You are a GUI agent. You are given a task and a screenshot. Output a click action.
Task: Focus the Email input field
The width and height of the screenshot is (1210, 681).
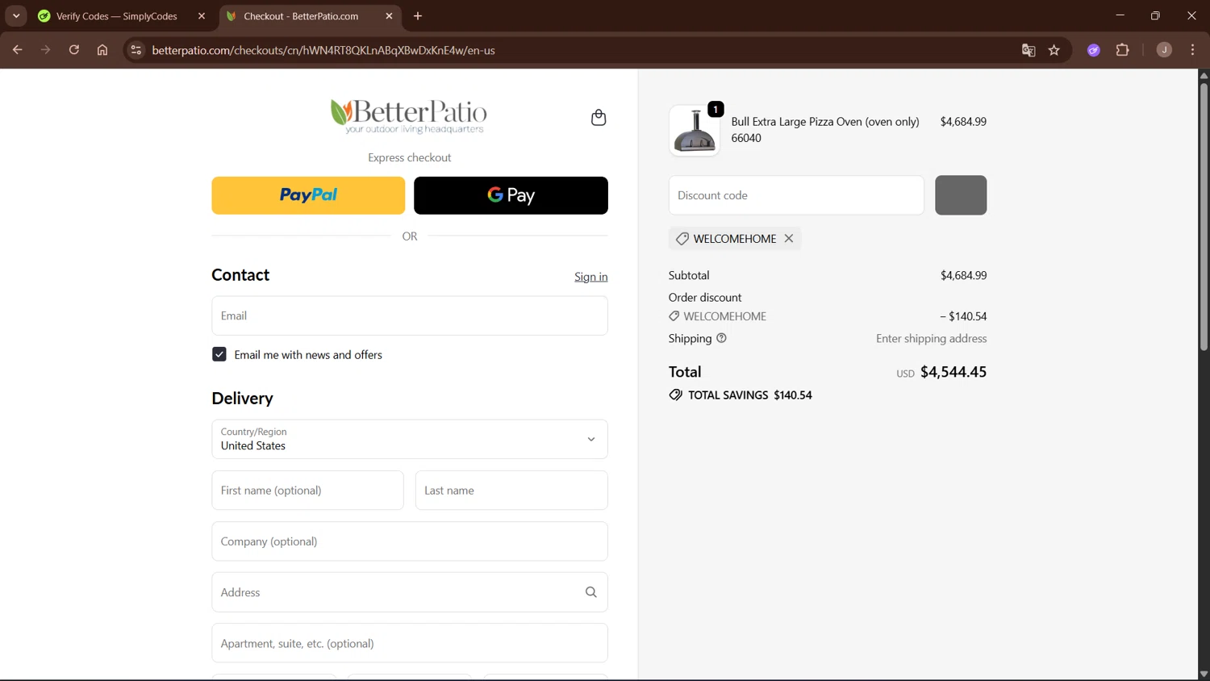(x=410, y=315)
